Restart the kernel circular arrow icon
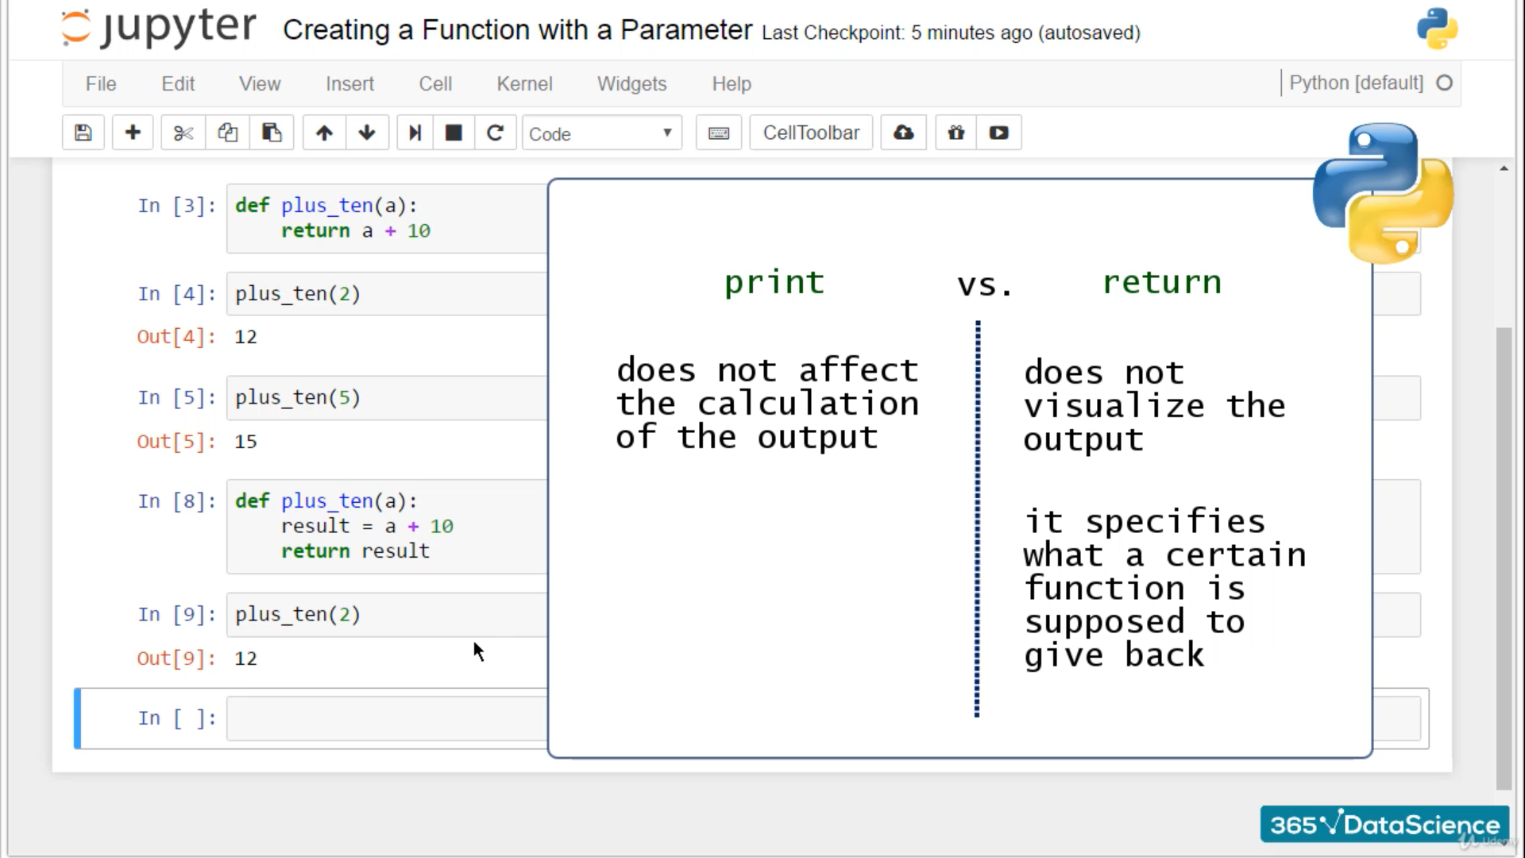 pos(495,133)
